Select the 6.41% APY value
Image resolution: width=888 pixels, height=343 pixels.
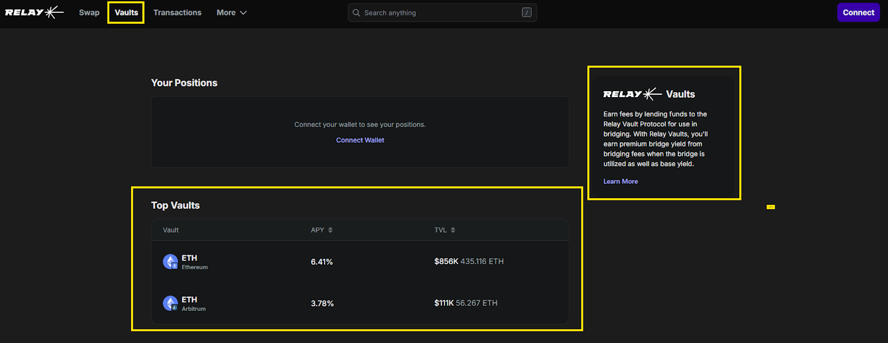point(322,261)
